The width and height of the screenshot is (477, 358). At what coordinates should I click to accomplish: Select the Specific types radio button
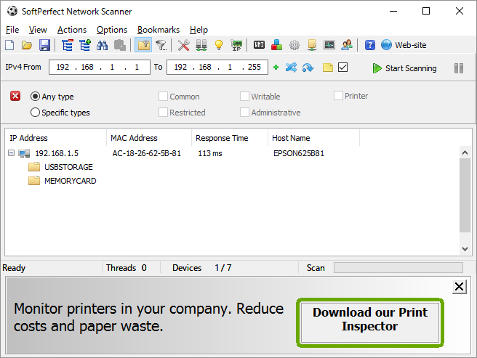(x=36, y=113)
